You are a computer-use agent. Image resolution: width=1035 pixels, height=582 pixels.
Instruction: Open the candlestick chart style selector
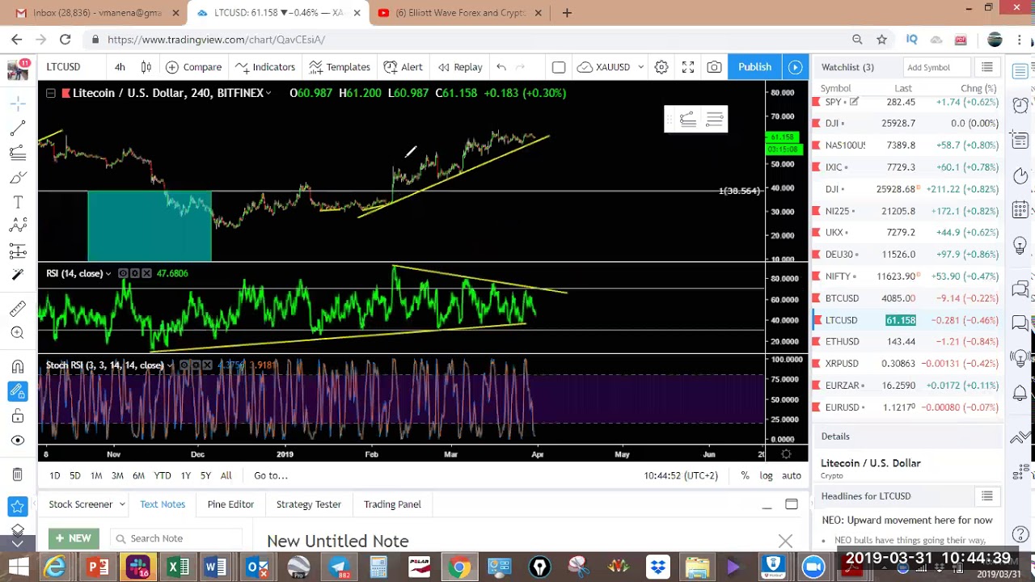[x=146, y=67]
